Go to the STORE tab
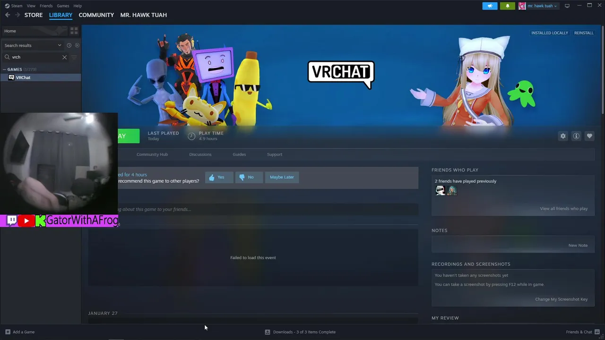The image size is (605, 340). (x=34, y=15)
